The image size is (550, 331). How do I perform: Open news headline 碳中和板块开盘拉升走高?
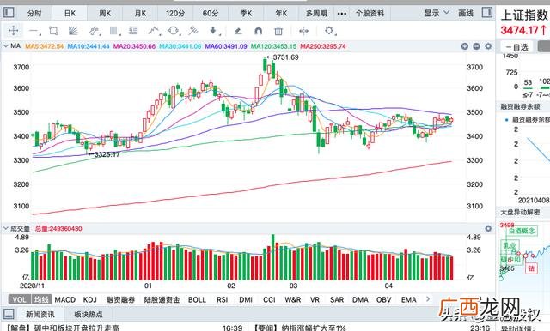pos(76,328)
